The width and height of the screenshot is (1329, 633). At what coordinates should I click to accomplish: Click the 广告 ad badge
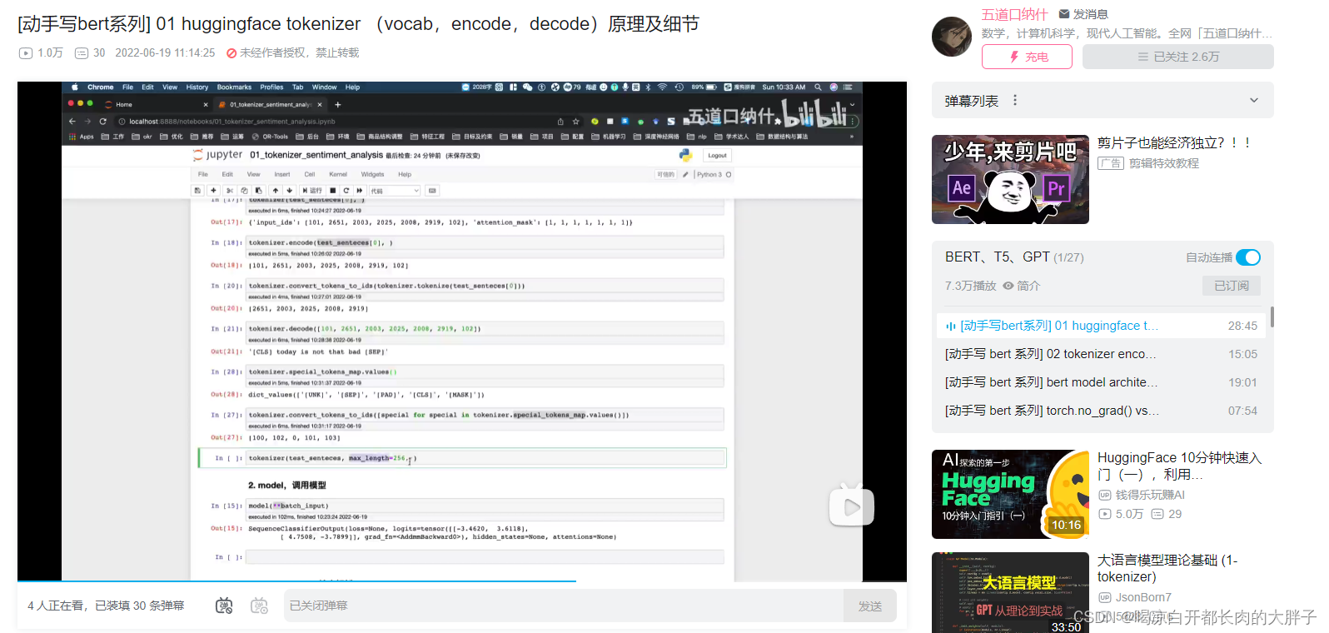[x=1111, y=163]
